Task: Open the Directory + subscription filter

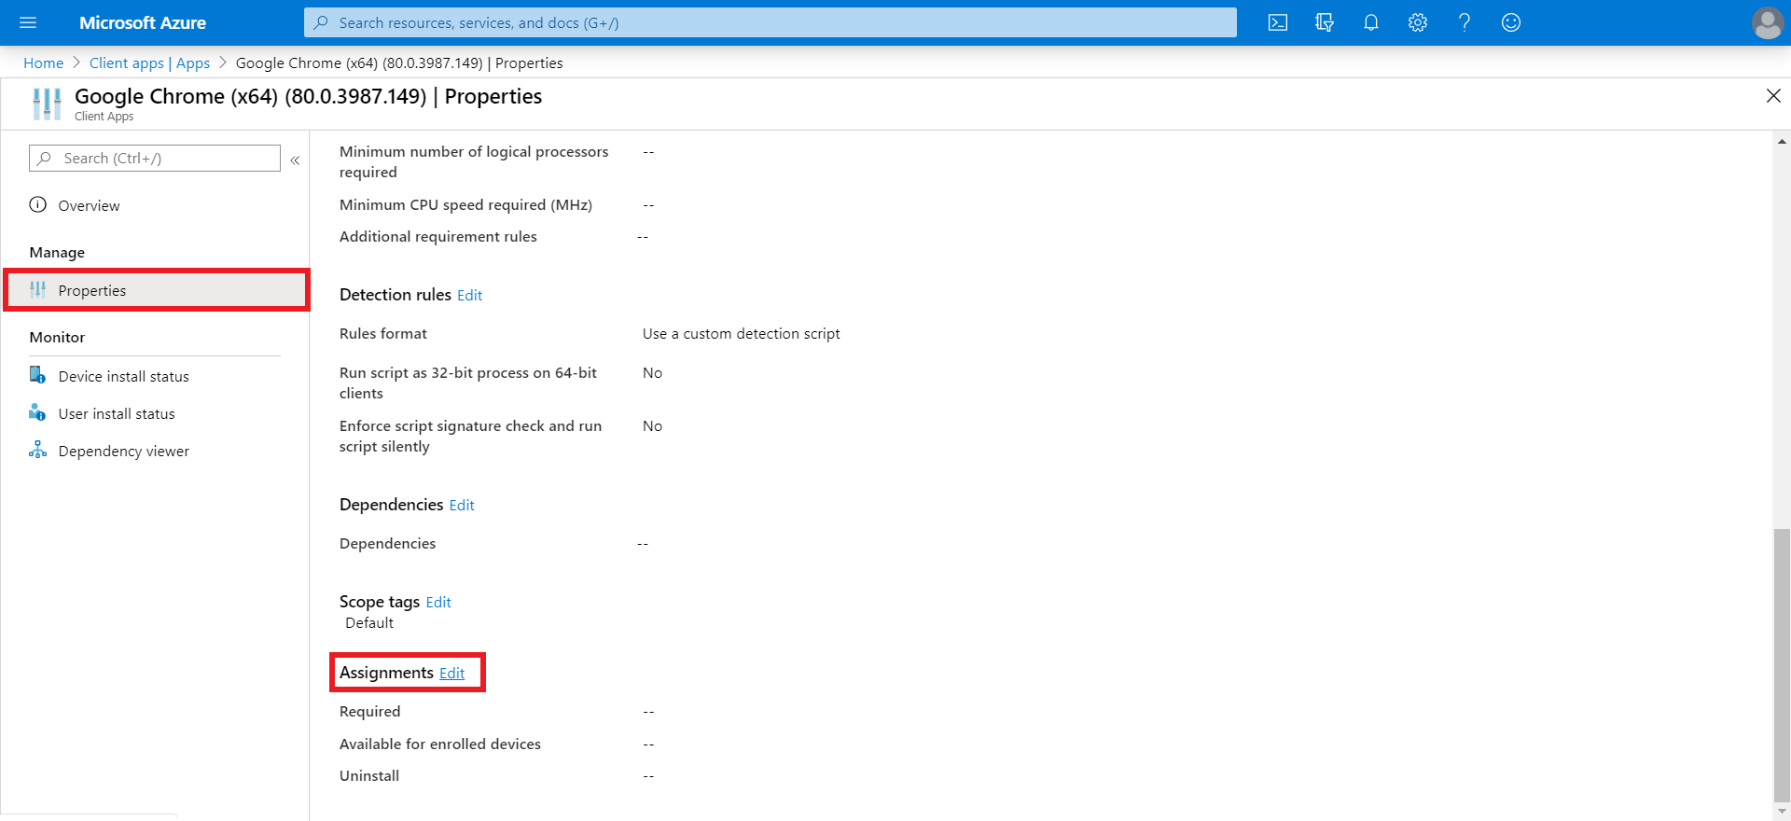Action: pyautogui.click(x=1325, y=22)
